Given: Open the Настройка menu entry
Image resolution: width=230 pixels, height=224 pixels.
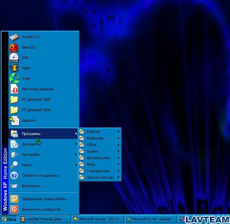Looking at the screenshot, I should 43,155.
